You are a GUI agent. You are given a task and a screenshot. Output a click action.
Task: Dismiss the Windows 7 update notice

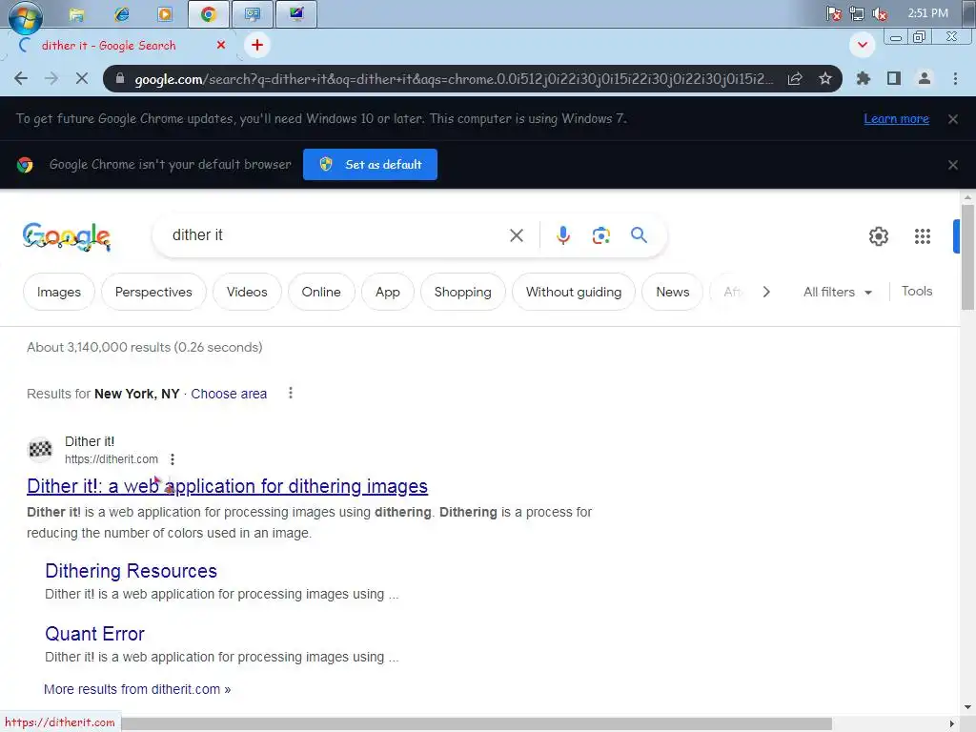[953, 119]
